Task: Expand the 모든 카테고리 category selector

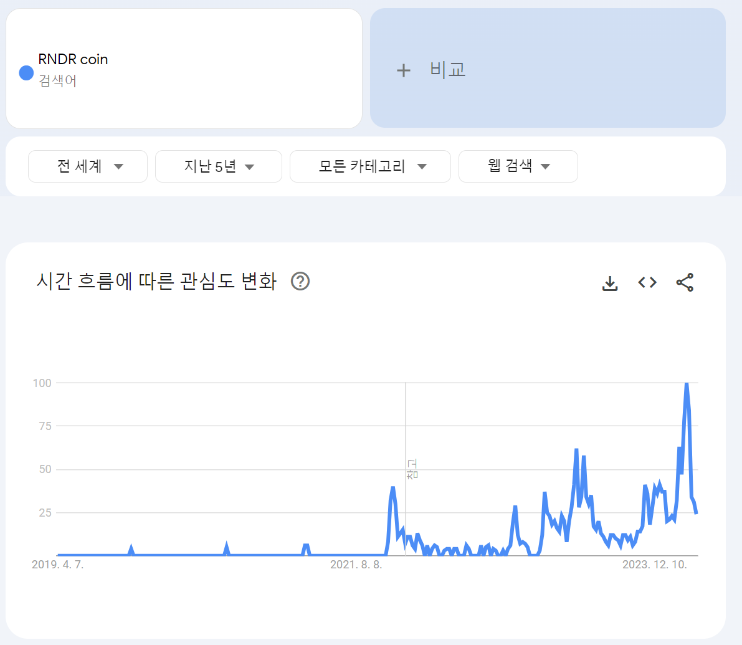Action: point(370,166)
